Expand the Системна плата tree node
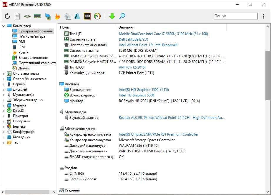The width and height of the screenshot is (271, 195). click(x=3, y=74)
